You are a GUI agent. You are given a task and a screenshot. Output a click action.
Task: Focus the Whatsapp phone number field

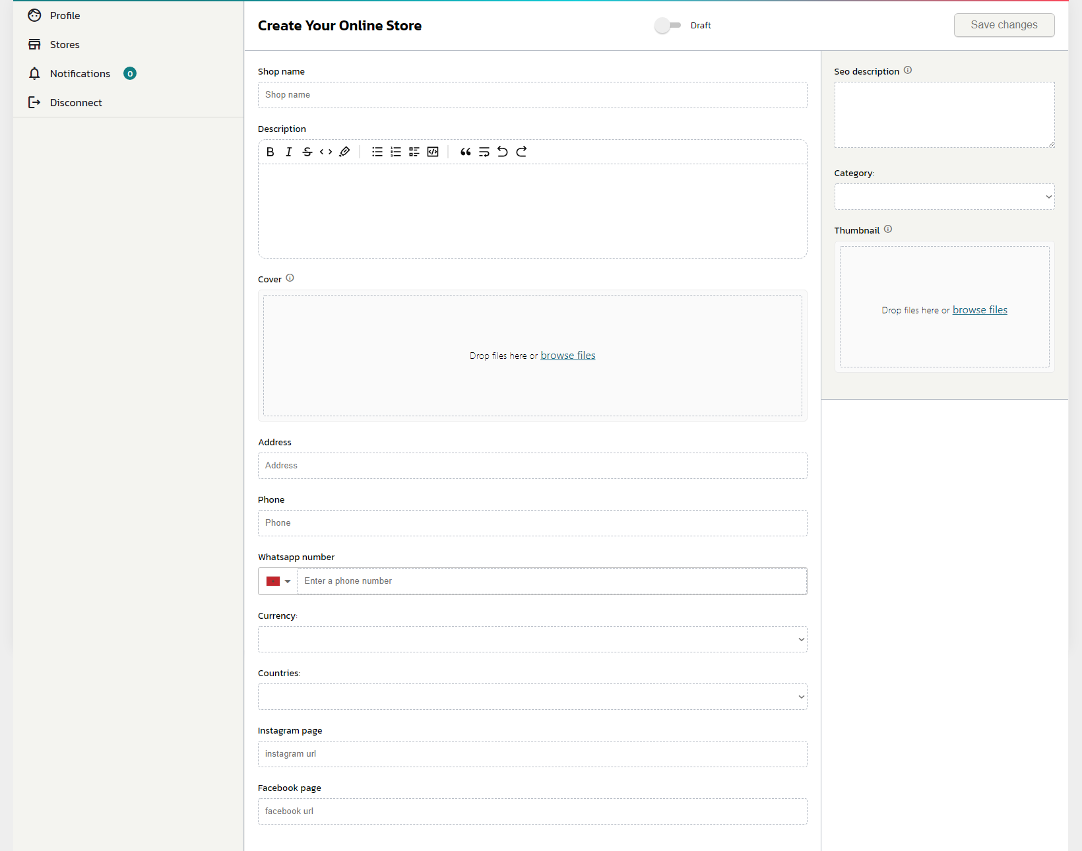(x=552, y=581)
